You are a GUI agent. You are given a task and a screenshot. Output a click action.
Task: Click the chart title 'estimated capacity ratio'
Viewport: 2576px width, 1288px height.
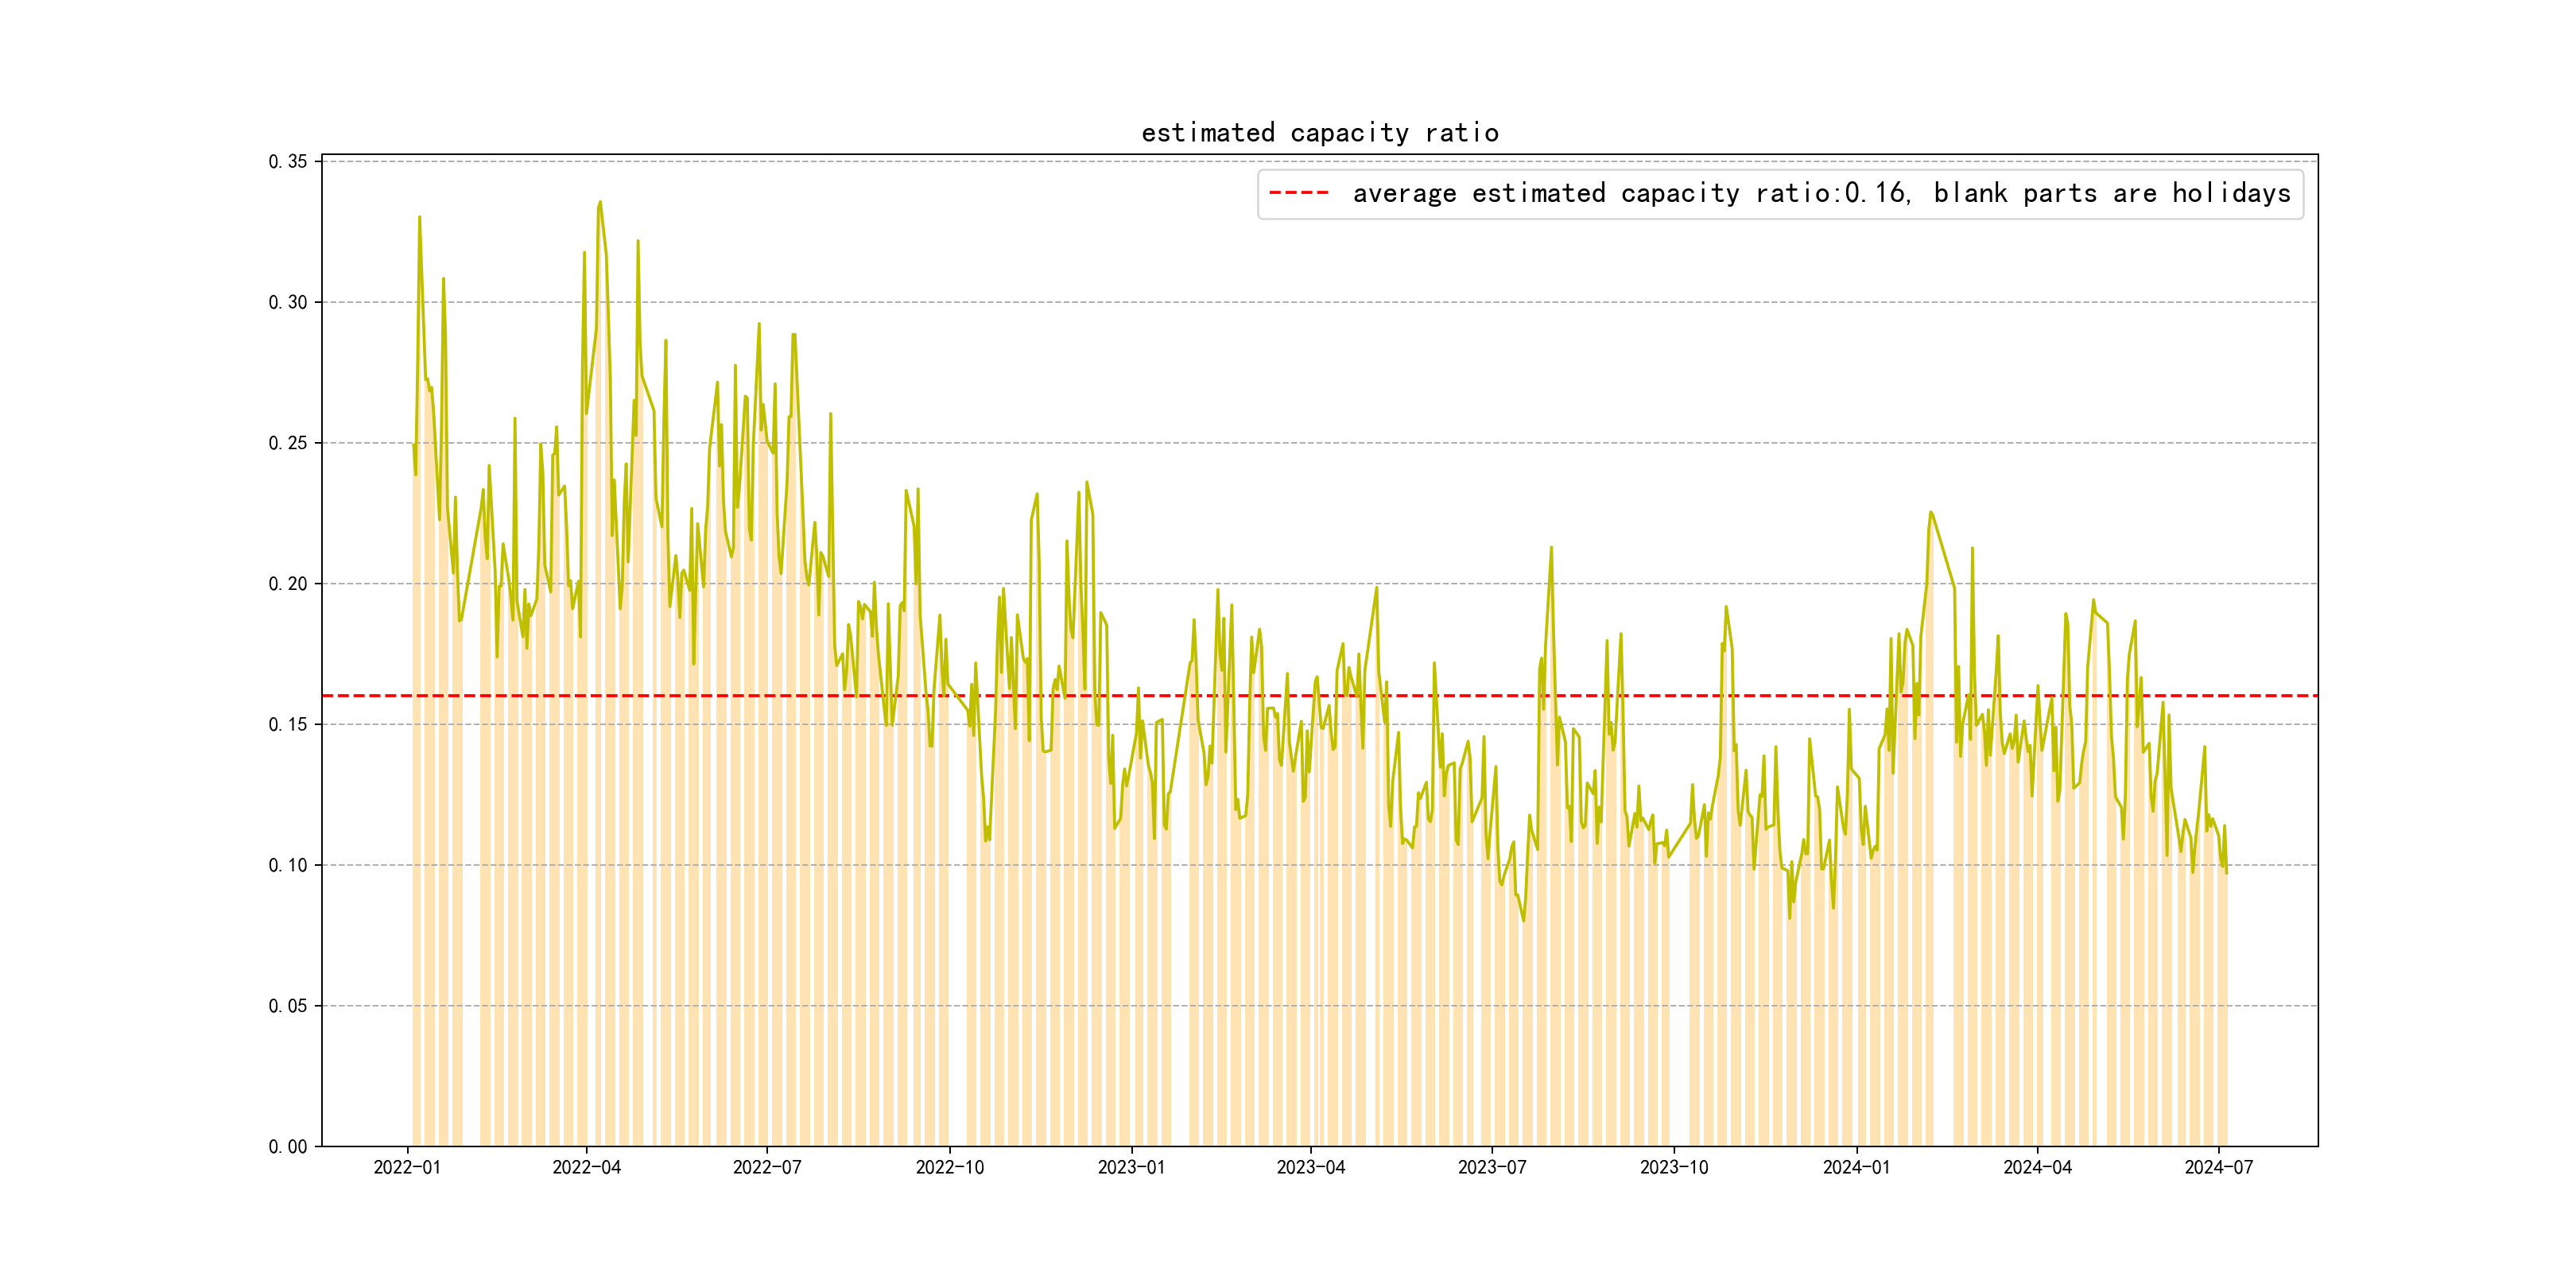[1319, 133]
